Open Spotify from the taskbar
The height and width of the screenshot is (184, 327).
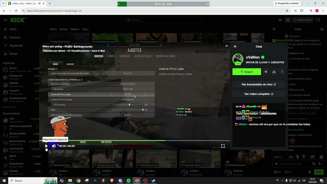[x=129, y=181]
